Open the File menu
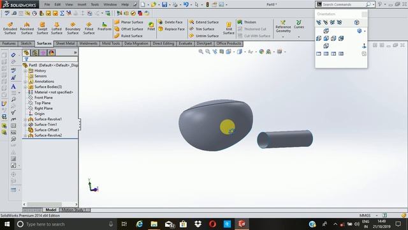Screen dimensions: 408x230 [x=47, y=4]
